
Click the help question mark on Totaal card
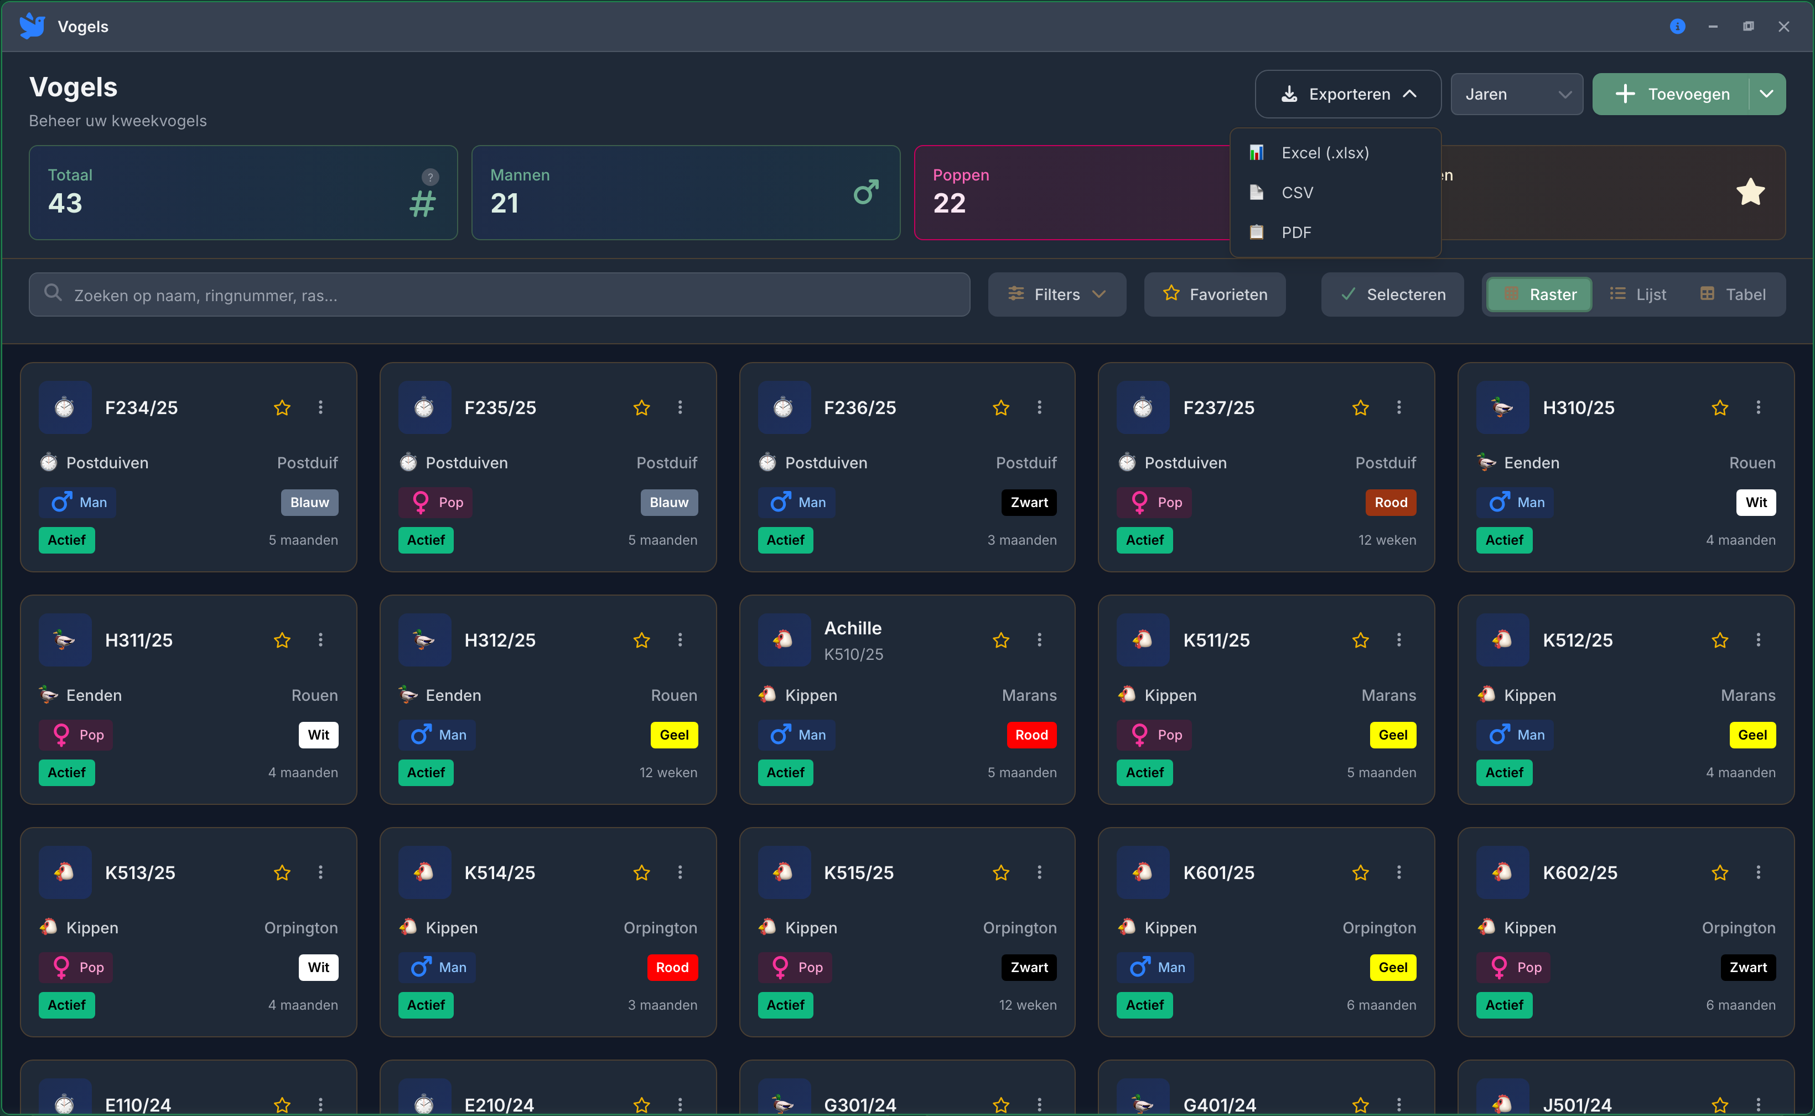coord(430,177)
